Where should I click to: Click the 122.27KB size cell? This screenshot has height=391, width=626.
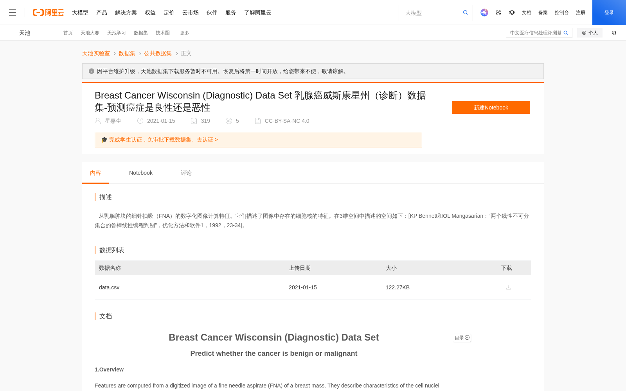pyautogui.click(x=398, y=287)
